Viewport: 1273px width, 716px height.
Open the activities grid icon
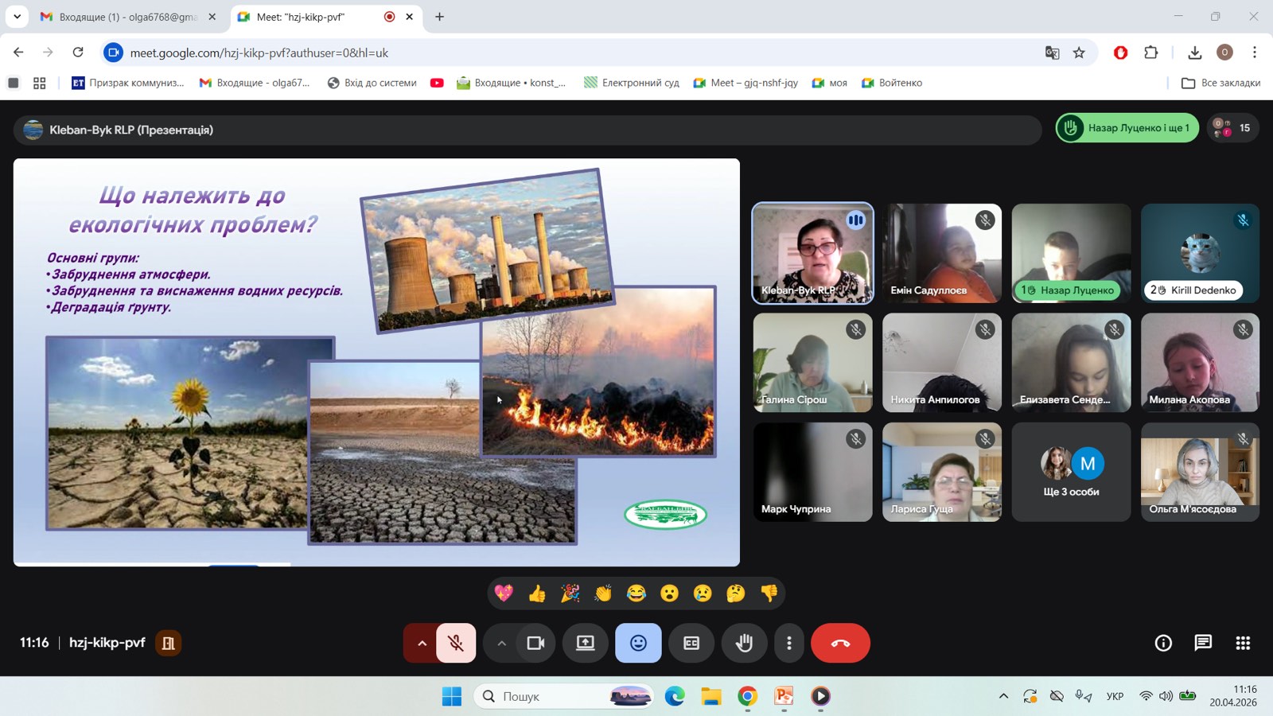point(1243,643)
